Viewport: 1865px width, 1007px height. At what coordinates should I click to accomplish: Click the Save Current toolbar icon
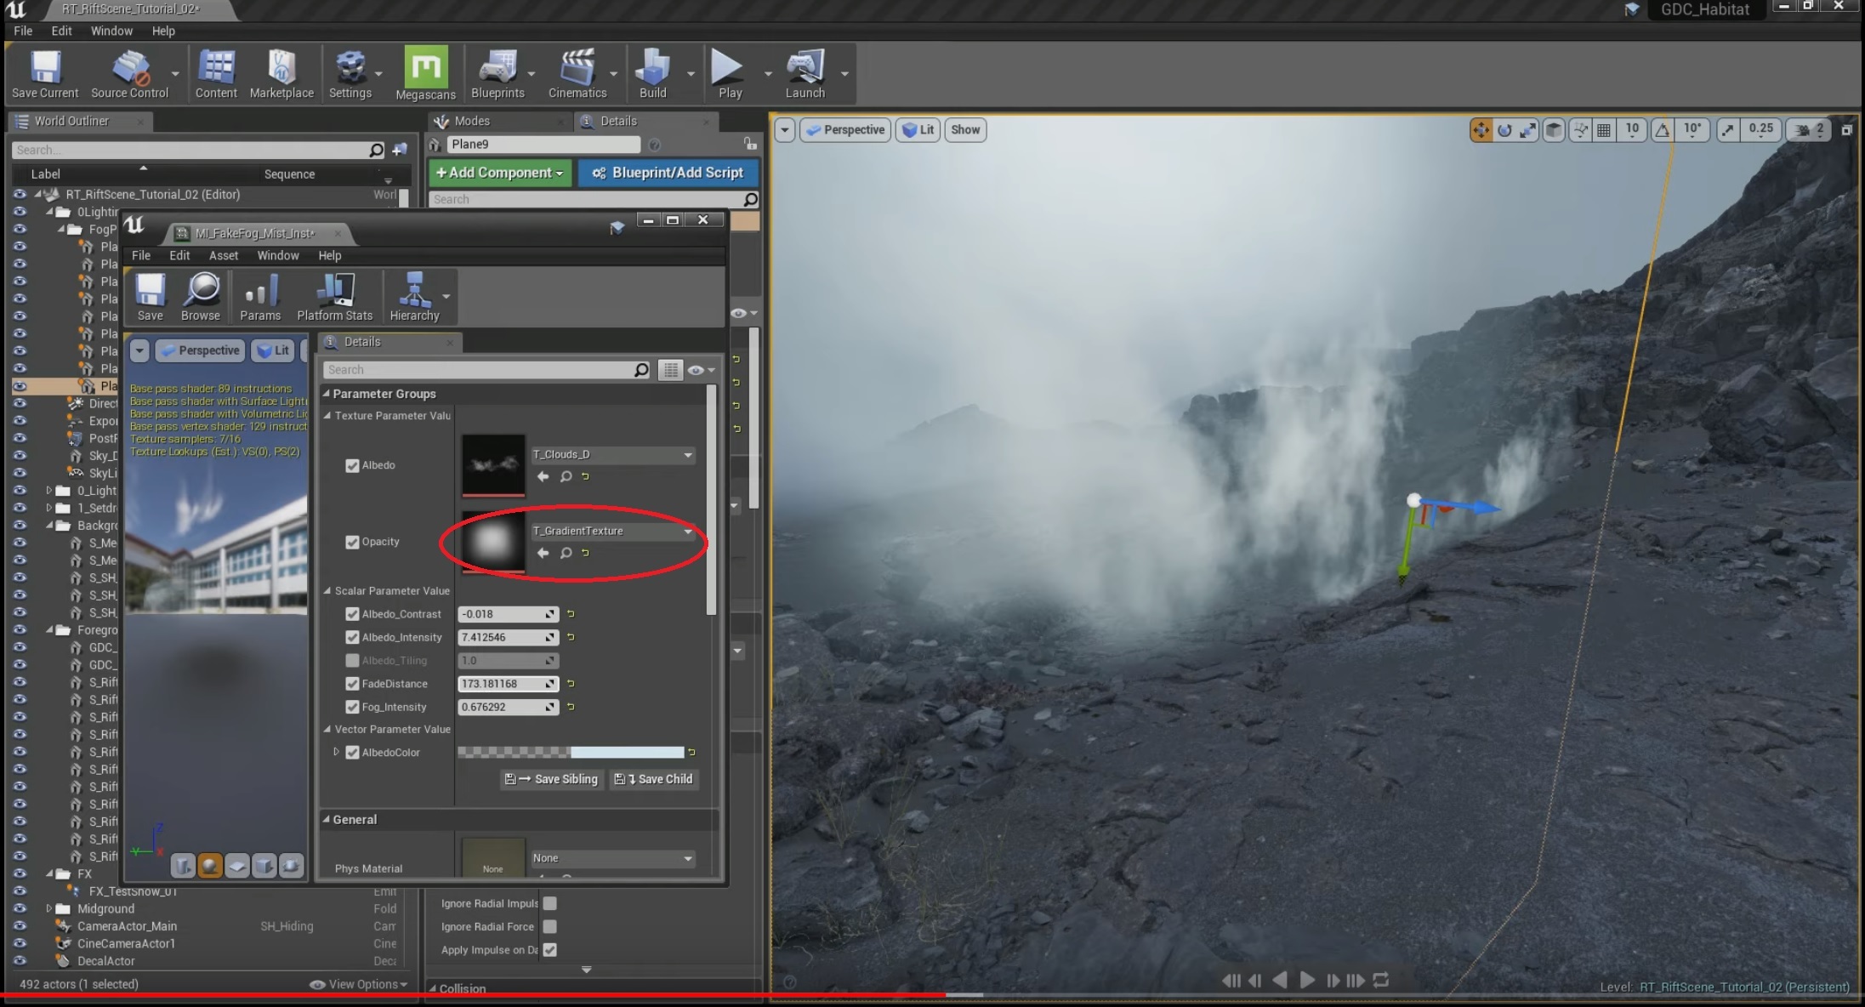[x=45, y=74]
